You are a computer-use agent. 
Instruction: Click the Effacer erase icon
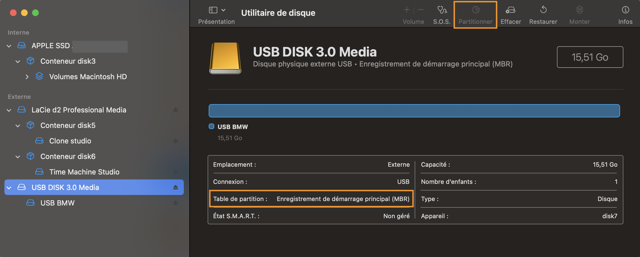click(510, 10)
